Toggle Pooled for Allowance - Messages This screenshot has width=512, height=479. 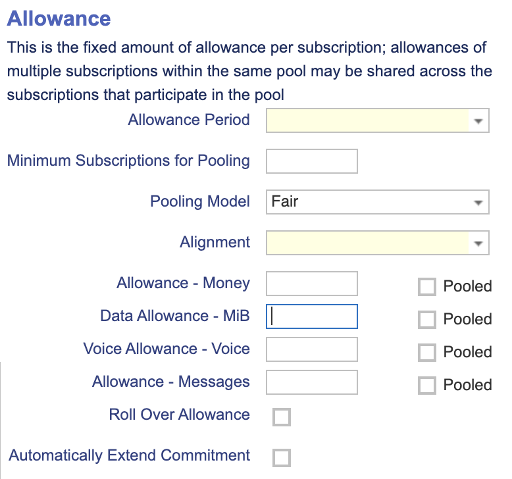point(427,386)
